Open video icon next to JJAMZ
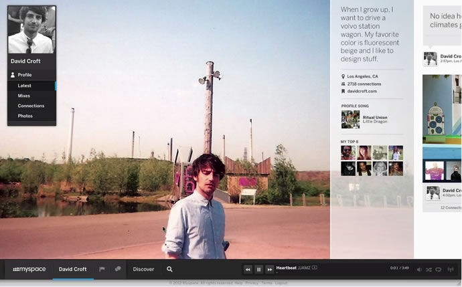The image size is (462, 287). coord(315,268)
